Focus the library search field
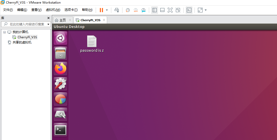The height and width of the screenshot is (140, 277). tap(26, 24)
